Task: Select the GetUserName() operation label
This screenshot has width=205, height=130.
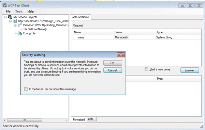Action: [37, 29]
